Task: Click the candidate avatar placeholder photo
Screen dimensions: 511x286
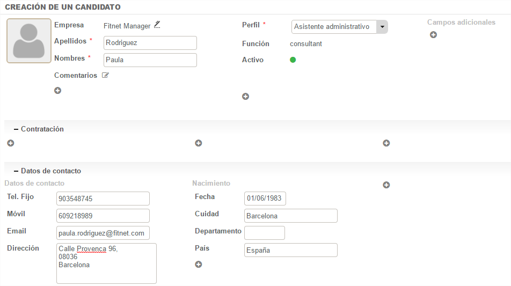Action: point(28,41)
